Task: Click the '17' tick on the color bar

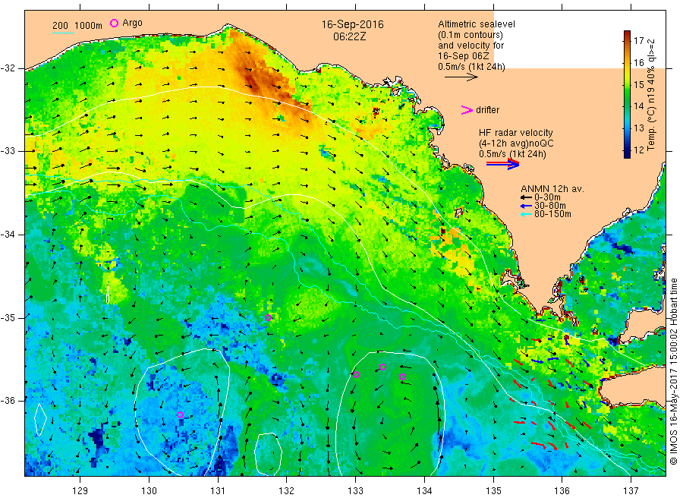Action: (x=638, y=41)
